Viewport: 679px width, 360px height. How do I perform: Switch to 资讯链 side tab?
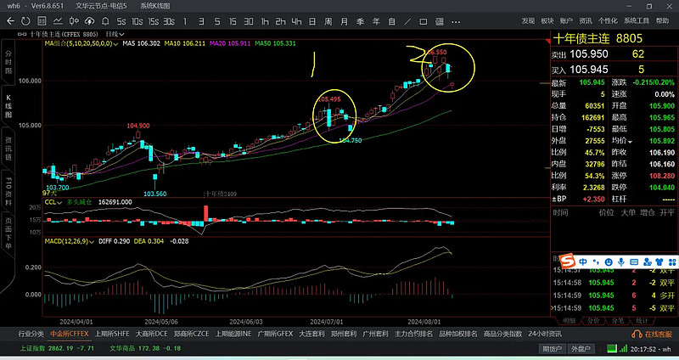tap(8, 149)
